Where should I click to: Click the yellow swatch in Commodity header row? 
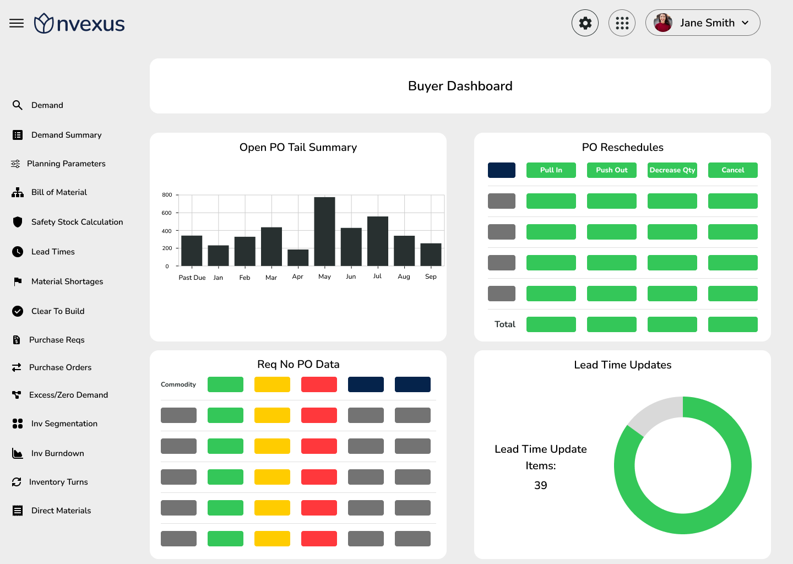pos(272,384)
